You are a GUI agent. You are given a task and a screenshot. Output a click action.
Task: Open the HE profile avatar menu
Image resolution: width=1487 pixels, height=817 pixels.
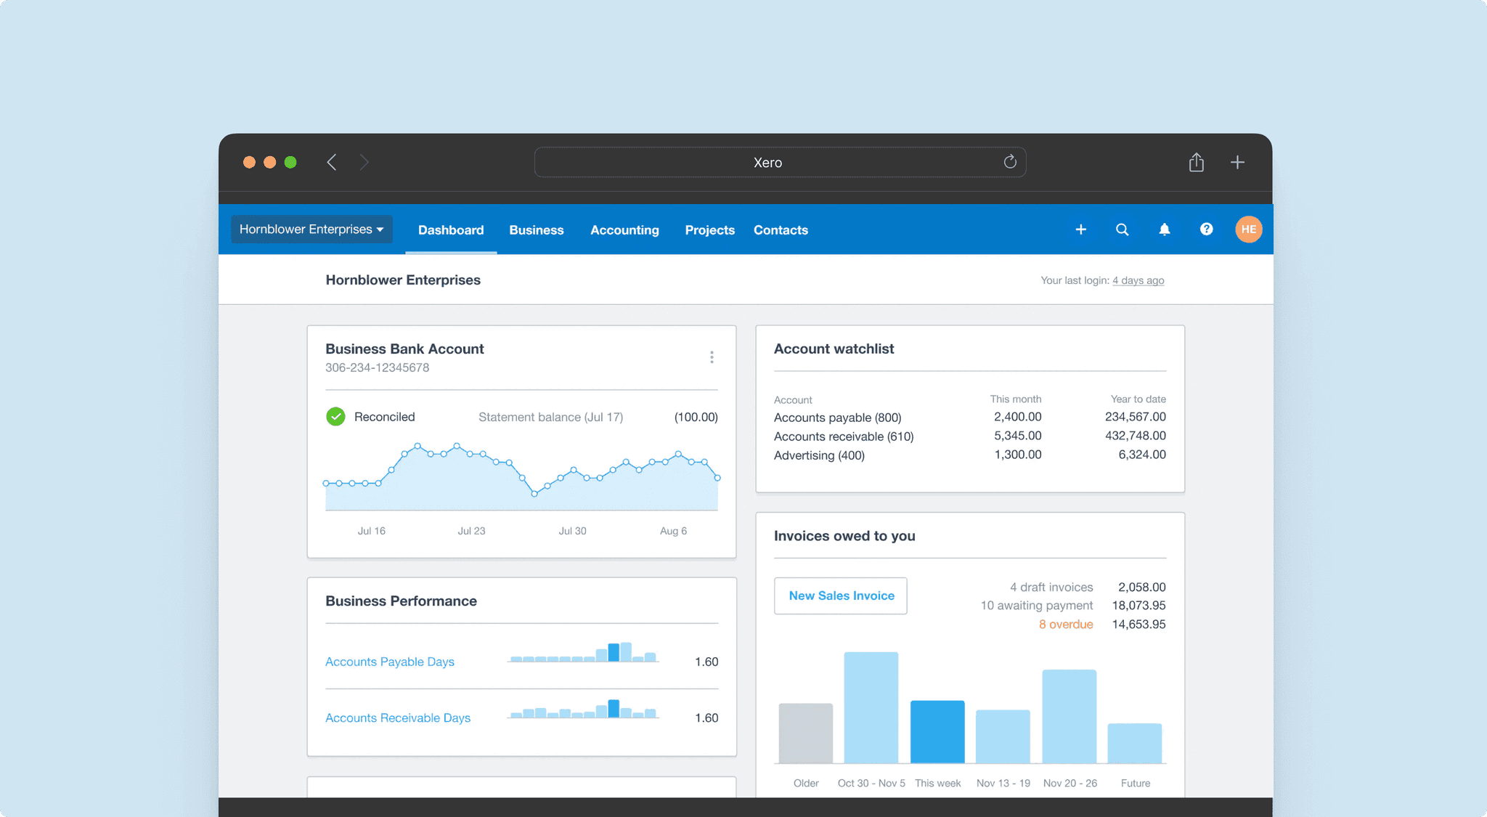click(1248, 229)
